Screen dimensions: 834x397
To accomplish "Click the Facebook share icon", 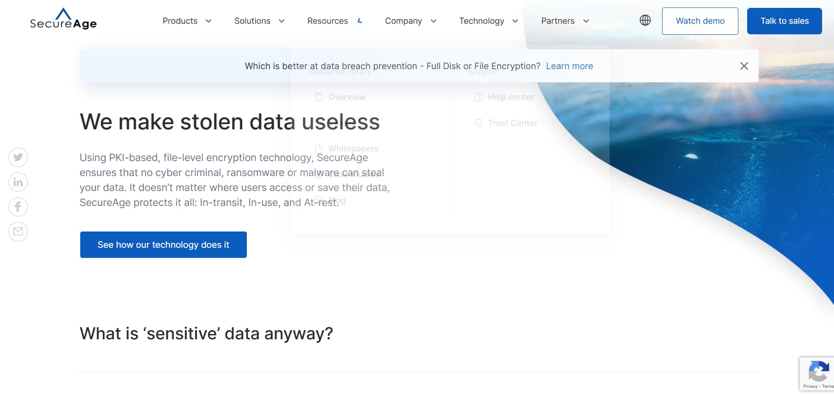I will click(18, 206).
